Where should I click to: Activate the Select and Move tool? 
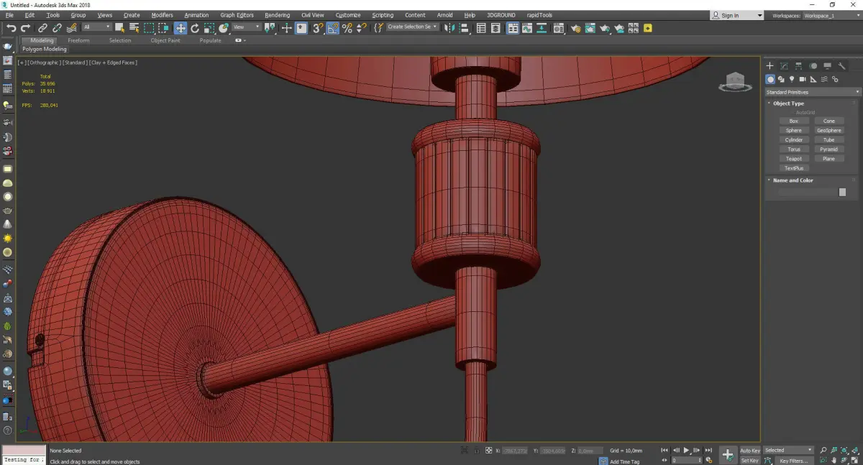(x=181, y=28)
